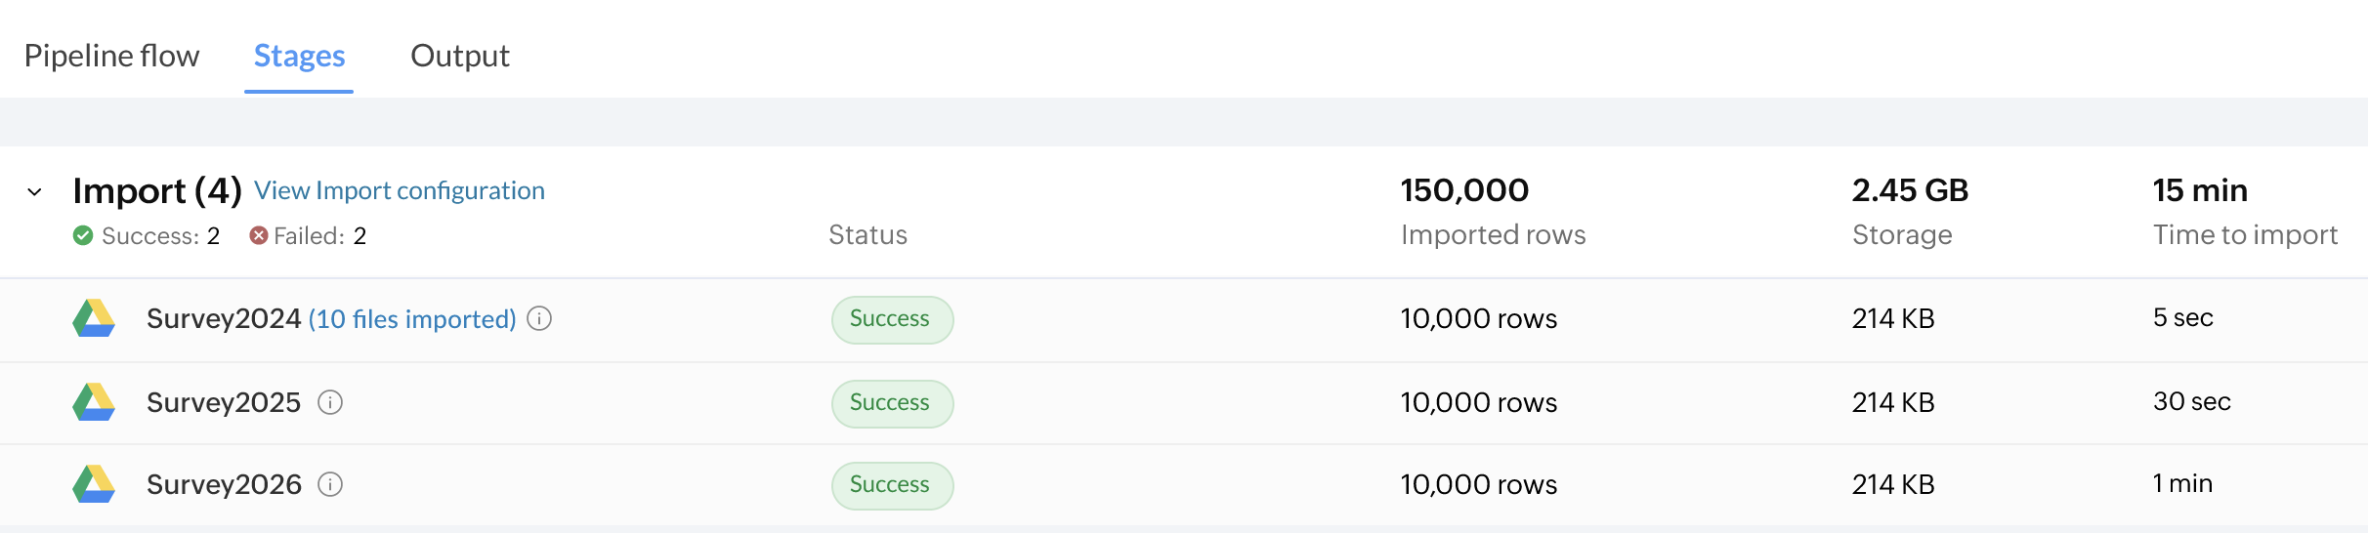
Task: Click the Import (4) section heading
Action: click(x=156, y=190)
